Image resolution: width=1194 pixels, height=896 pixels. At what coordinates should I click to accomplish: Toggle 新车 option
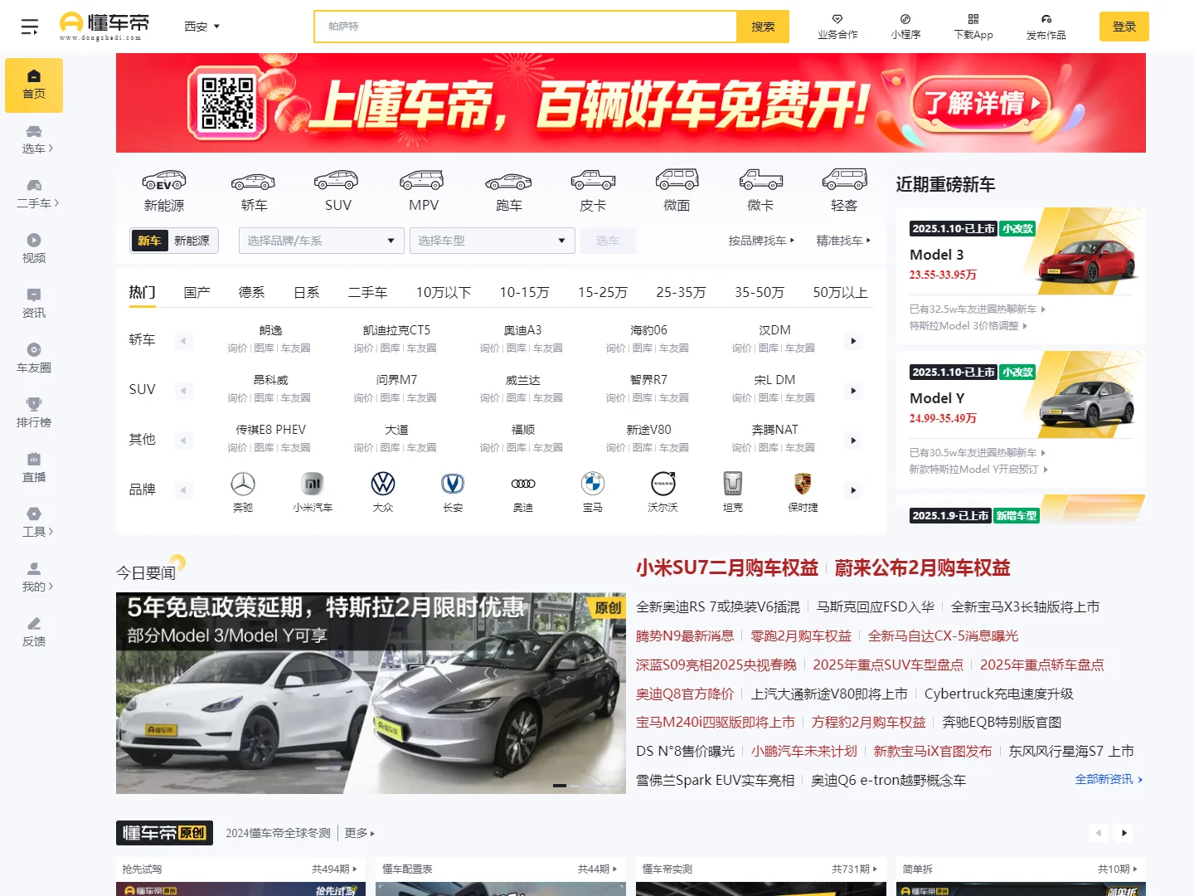[149, 241]
